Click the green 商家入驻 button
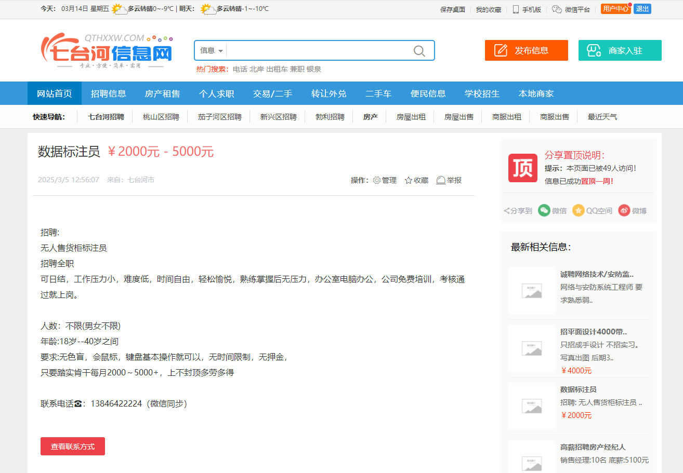This screenshot has width=683, height=473. tap(620, 50)
